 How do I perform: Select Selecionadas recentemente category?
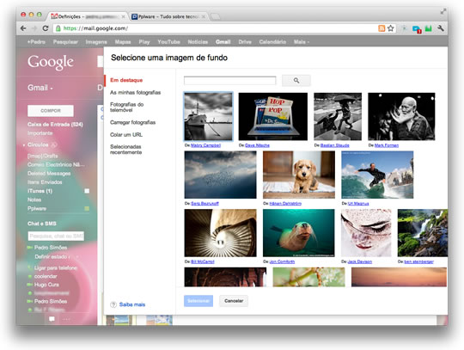125,150
